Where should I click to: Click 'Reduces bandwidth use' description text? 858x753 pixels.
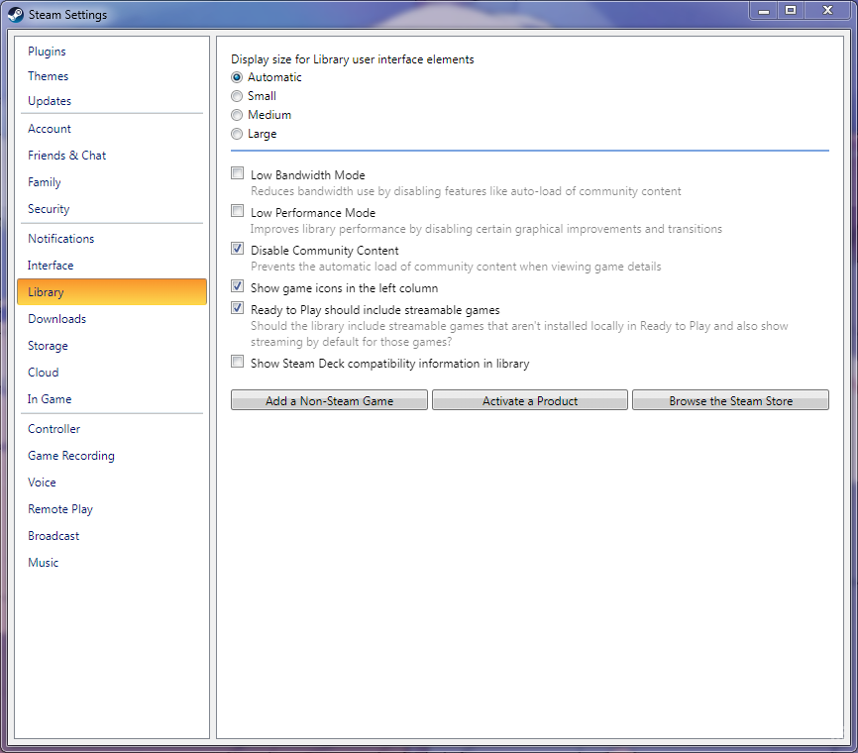[x=466, y=191]
